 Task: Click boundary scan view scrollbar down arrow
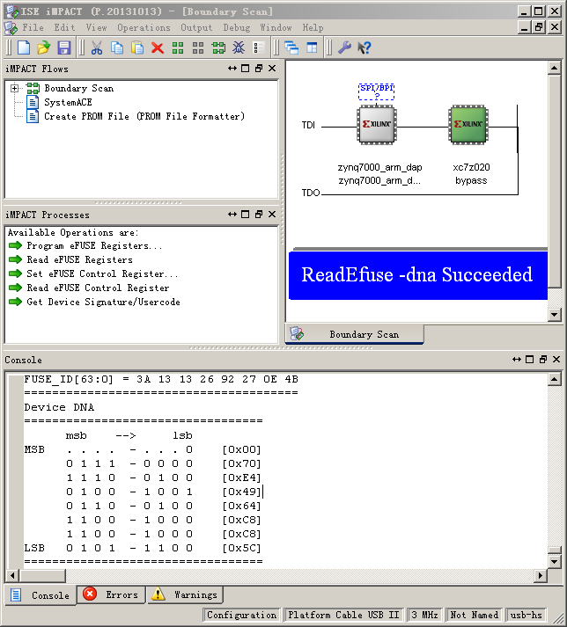[x=554, y=315]
